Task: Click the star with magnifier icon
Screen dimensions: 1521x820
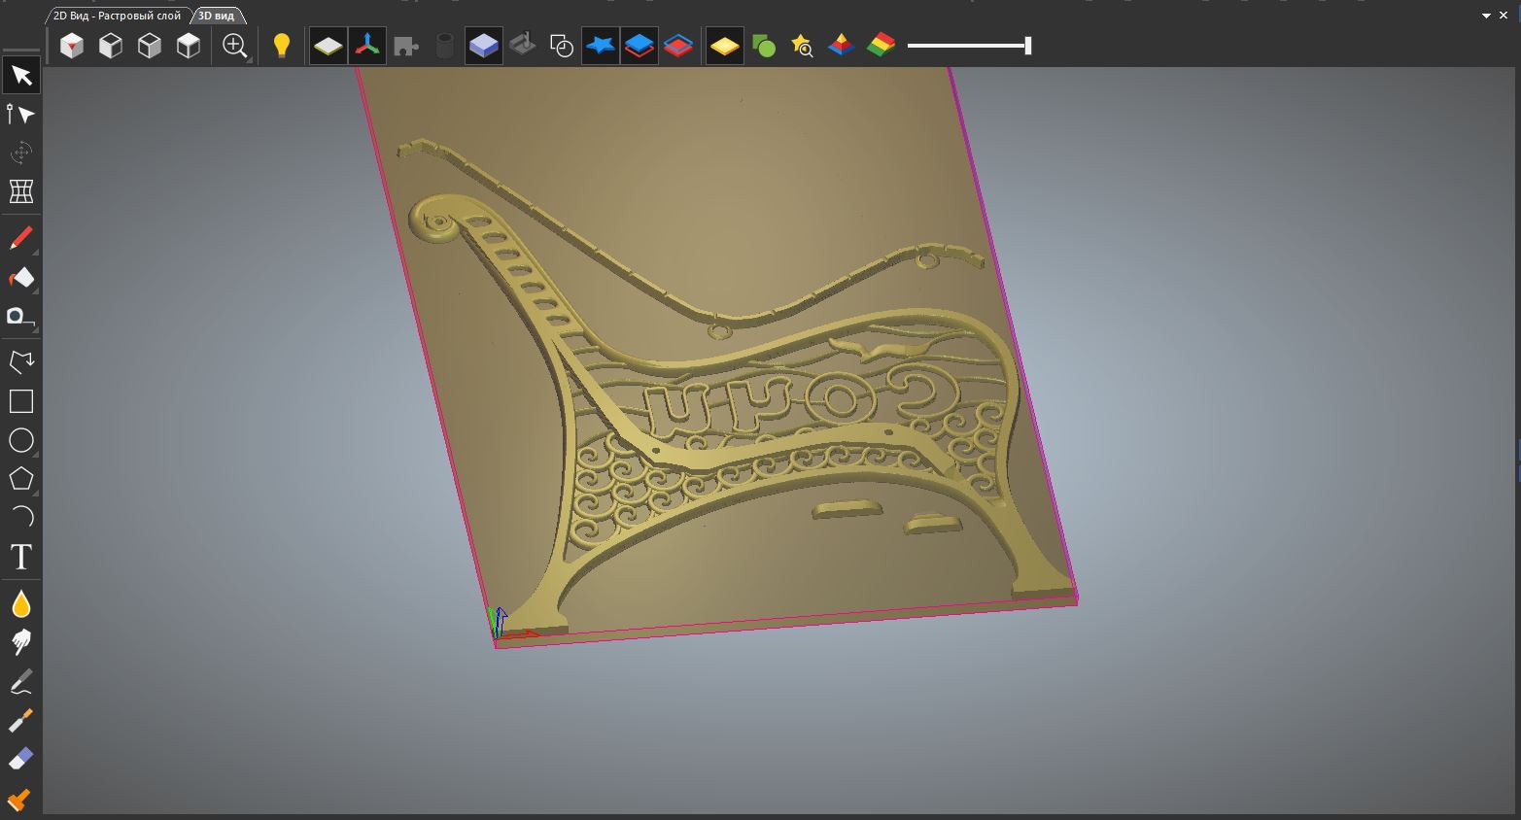Action: (x=803, y=46)
